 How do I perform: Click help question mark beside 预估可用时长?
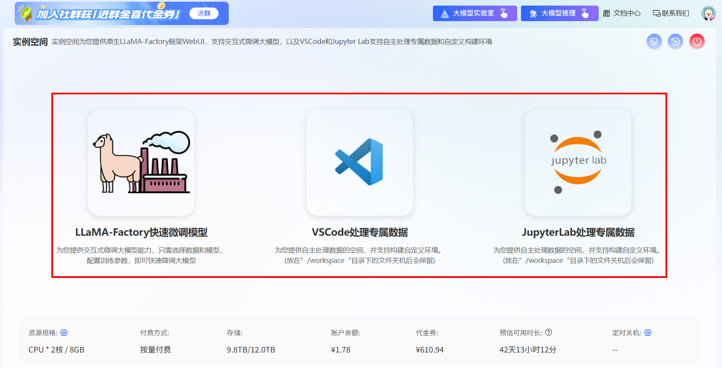click(x=549, y=332)
